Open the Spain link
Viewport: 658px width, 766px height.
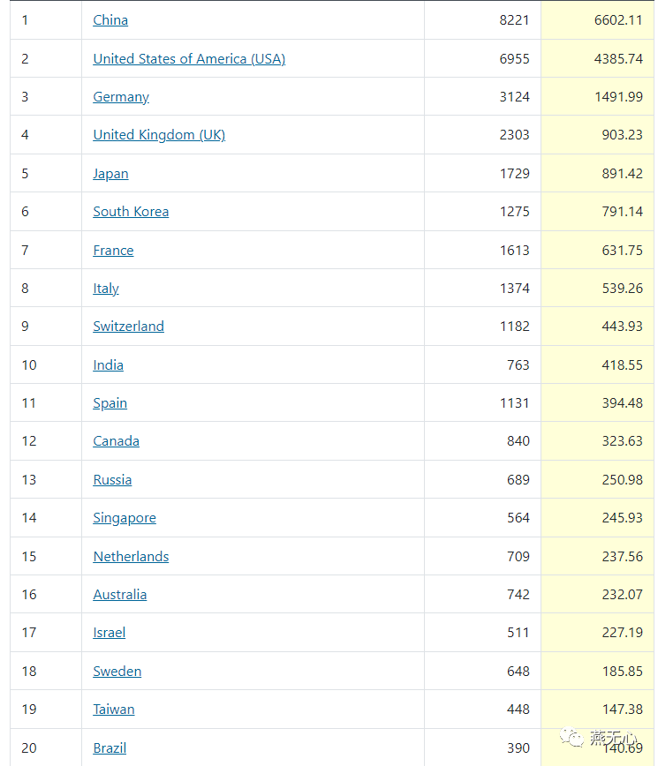click(x=110, y=403)
